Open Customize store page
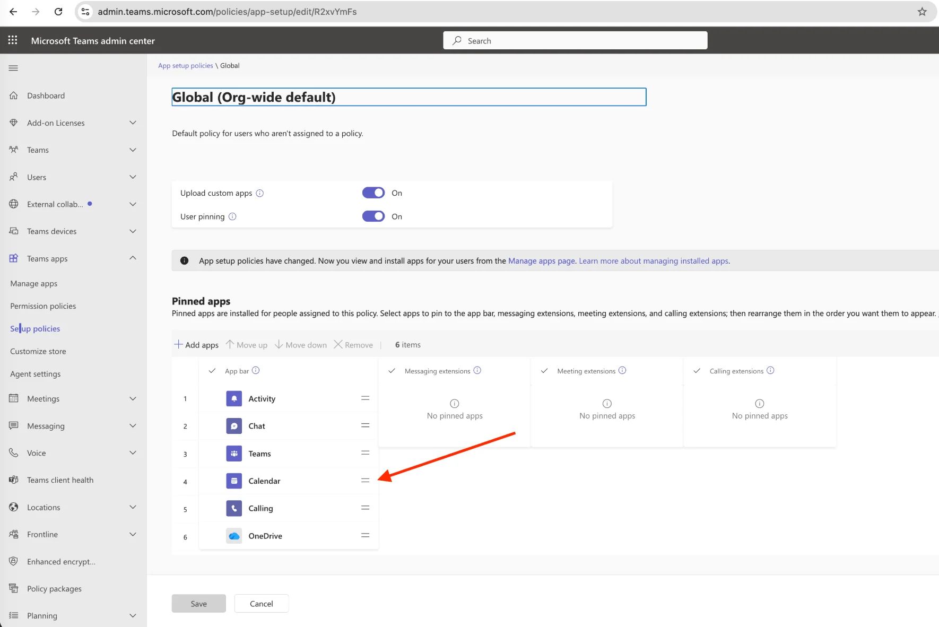Image resolution: width=939 pixels, height=627 pixels. coord(38,351)
